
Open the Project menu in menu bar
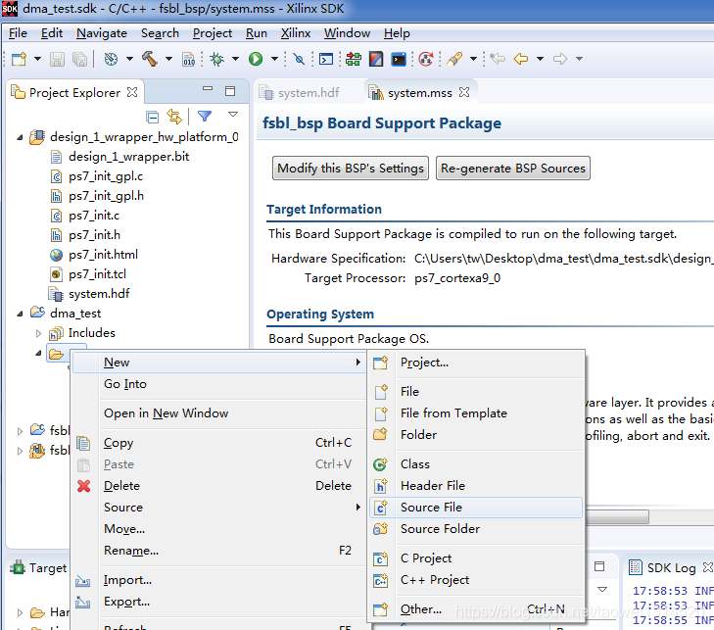pyautogui.click(x=213, y=33)
